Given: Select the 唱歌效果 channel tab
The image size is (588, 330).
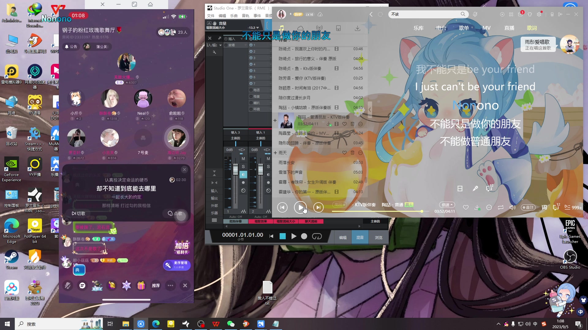Looking at the screenshot, I should (x=261, y=221).
